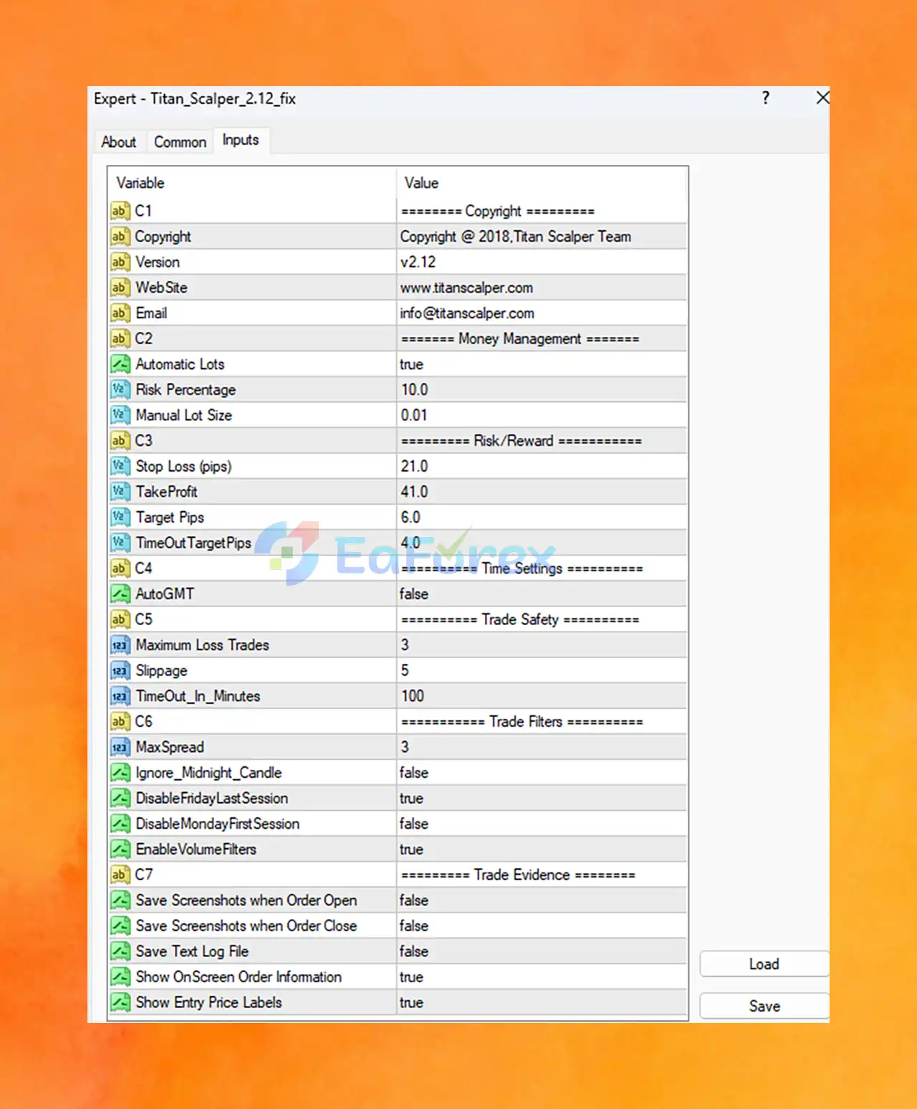Open the About tab

[119, 142]
